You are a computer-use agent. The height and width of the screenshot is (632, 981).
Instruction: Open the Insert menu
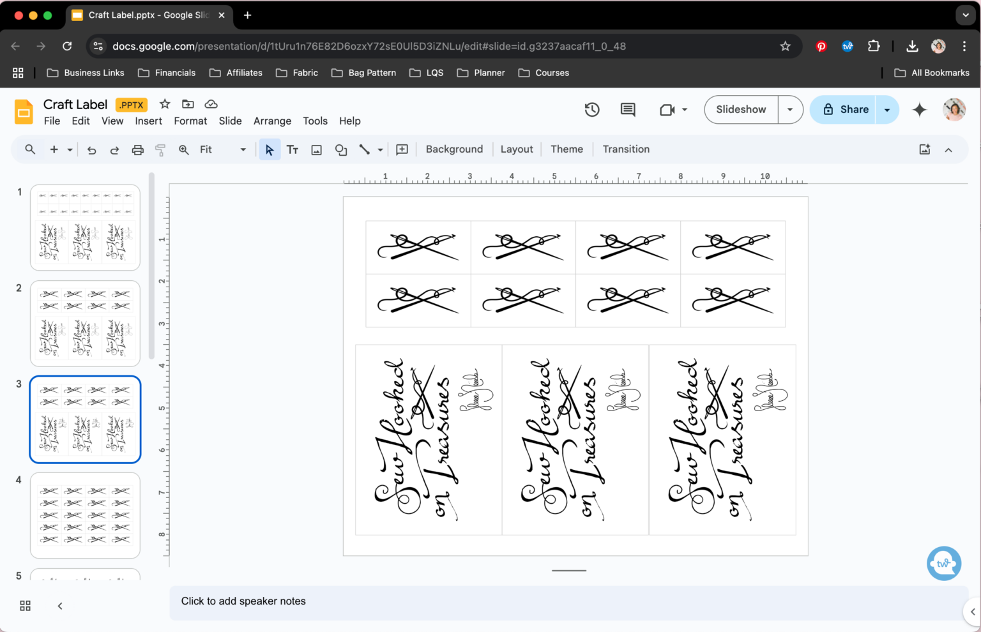point(148,121)
